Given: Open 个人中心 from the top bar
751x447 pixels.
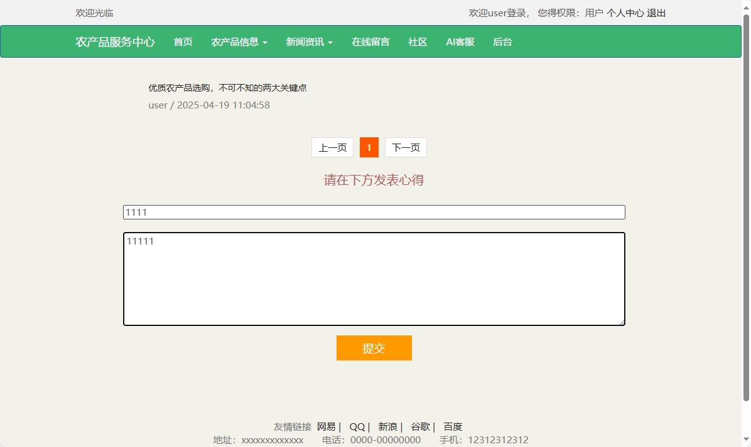Looking at the screenshot, I should [627, 13].
